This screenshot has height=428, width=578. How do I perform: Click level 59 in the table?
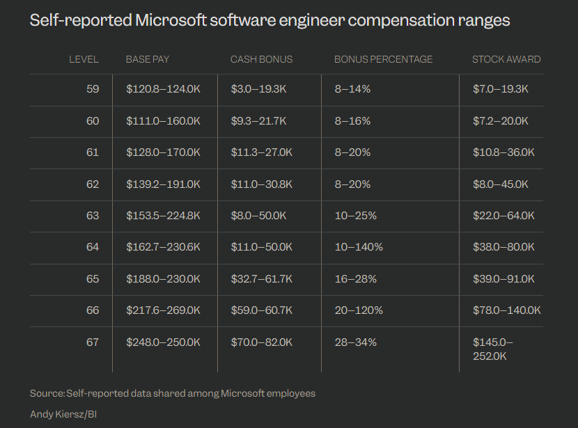93,89
